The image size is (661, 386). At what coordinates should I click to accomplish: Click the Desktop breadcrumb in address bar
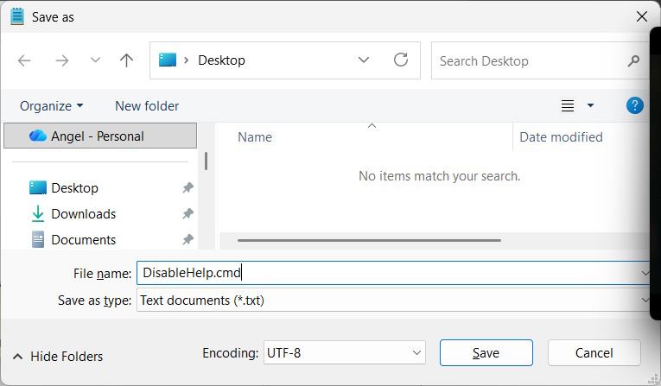(221, 60)
